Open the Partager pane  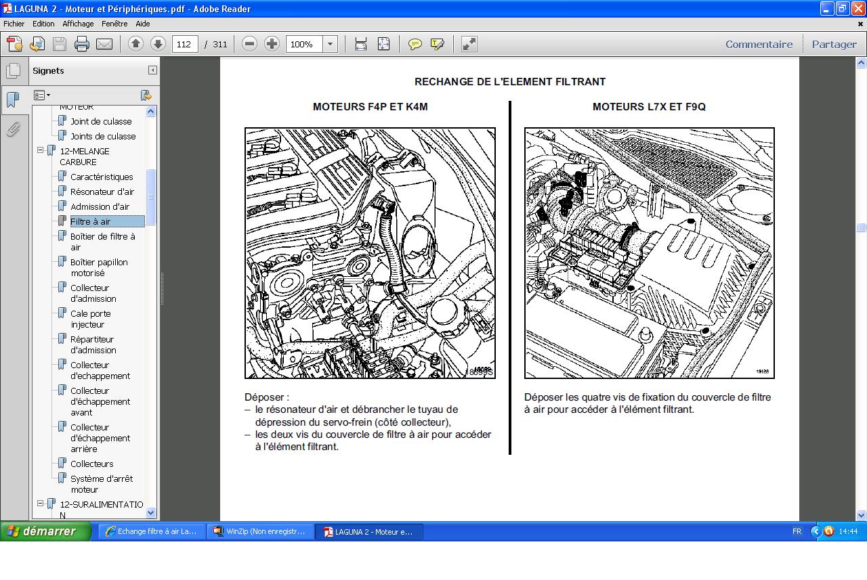834,44
